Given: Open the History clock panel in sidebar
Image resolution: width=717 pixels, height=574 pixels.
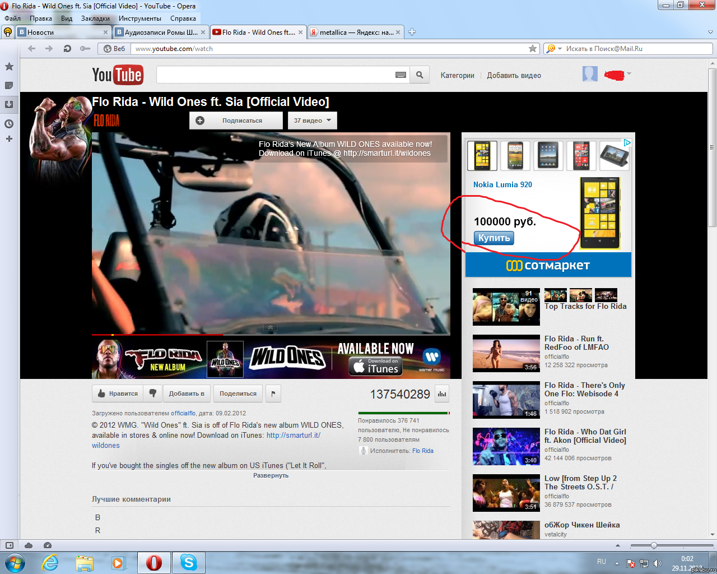Looking at the screenshot, I should (x=9, y=124).
